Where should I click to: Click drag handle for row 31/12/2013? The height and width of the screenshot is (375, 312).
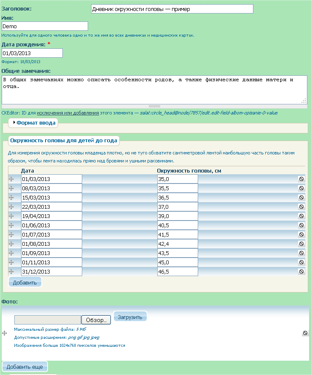pos(11,272)
